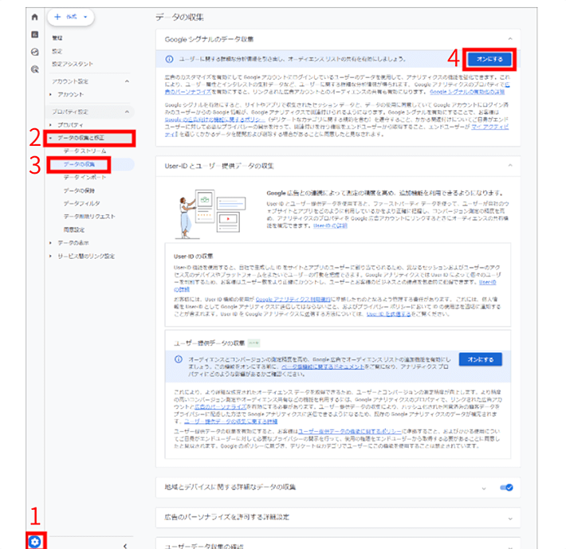The width and height of the screenshot is (566, 549).
Task: Open User-ID の詳細 link near illustration
Action: [x=330, y=225]
